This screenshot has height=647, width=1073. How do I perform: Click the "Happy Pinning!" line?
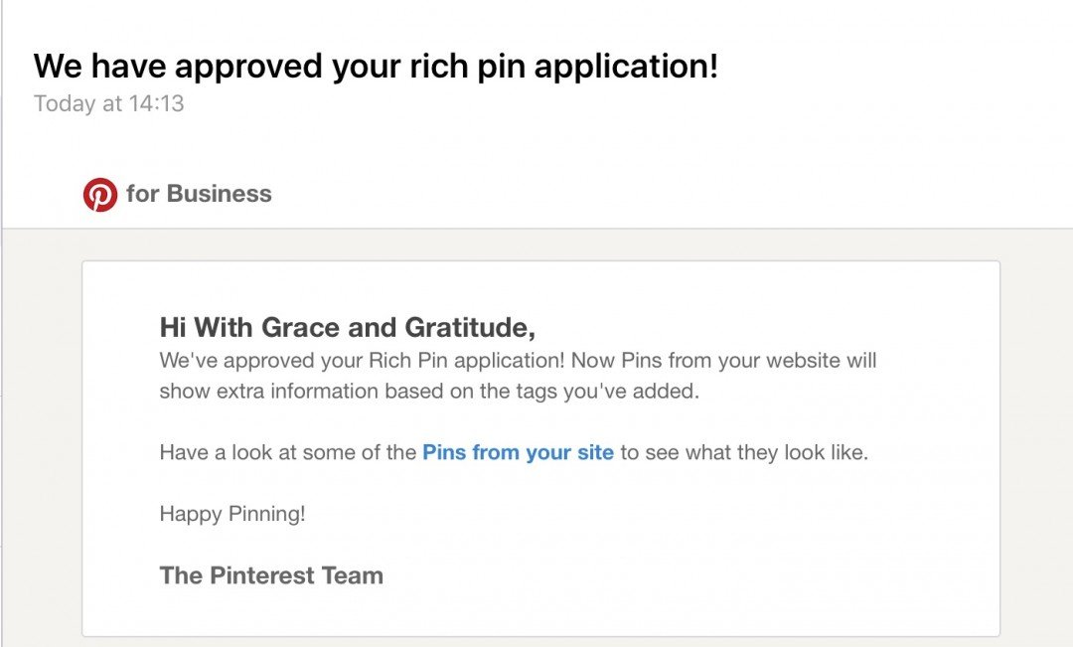(232, 515)
